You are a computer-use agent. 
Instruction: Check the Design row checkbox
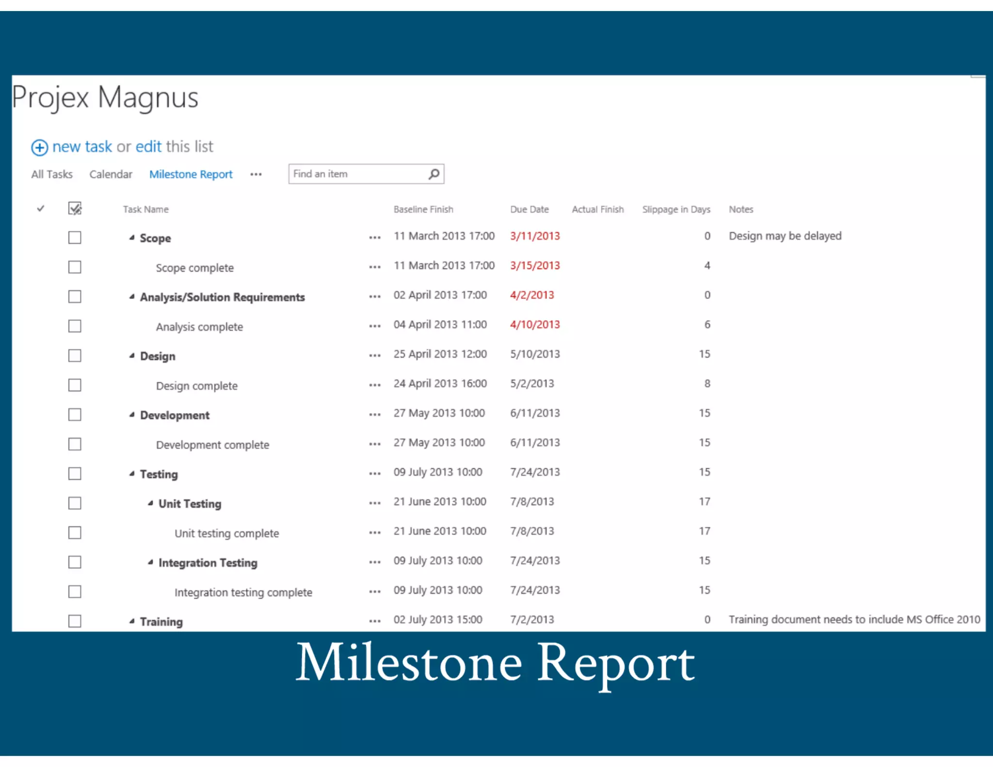tap(75, 356)
